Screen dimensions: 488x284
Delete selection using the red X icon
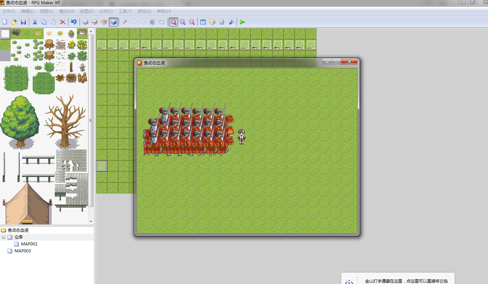pyautogui.click(x=63, y=22)
